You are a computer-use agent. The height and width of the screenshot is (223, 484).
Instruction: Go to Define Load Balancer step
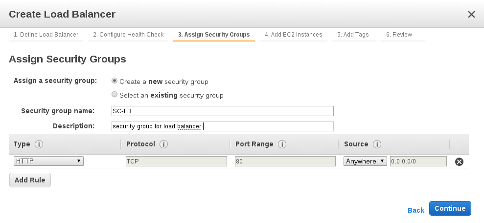pos(46,35)
